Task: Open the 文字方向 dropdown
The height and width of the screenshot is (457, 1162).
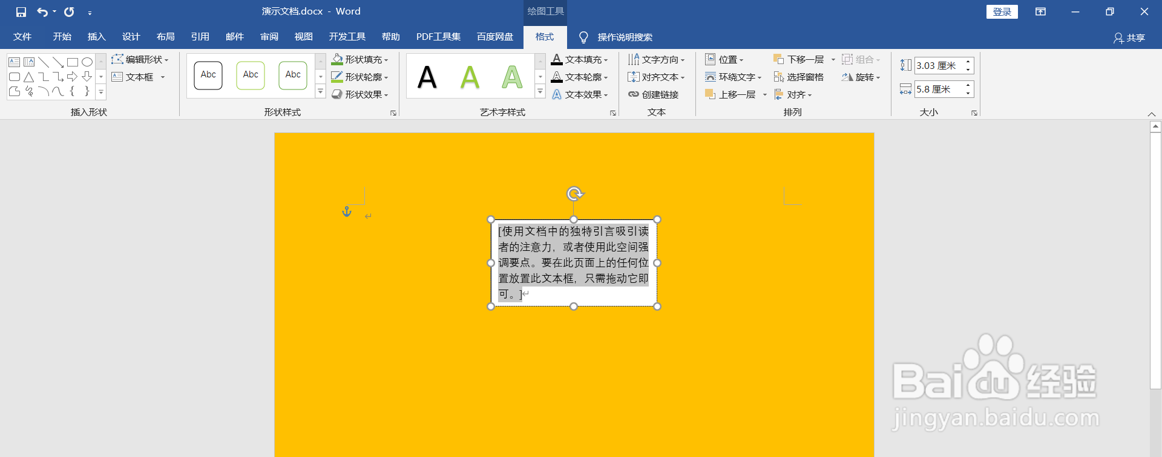Action: coord(657,59)
